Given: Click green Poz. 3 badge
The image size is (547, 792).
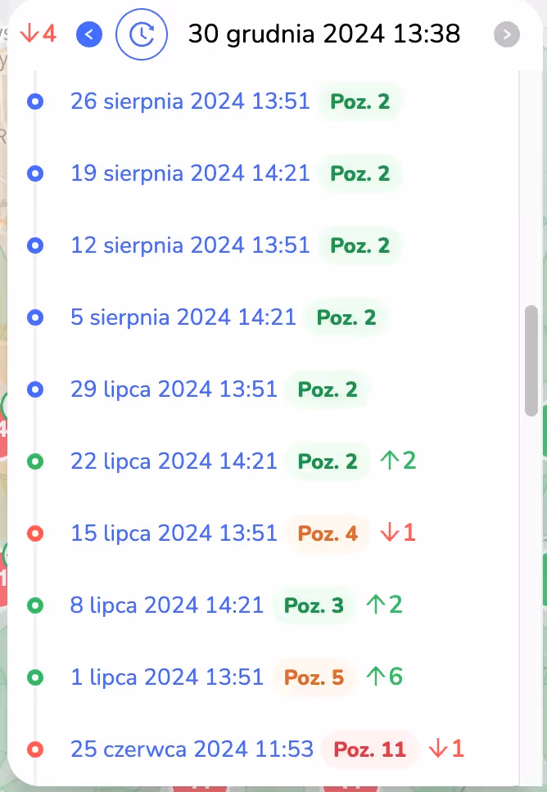Looking at the screenshot, I should tap(314, 605).
